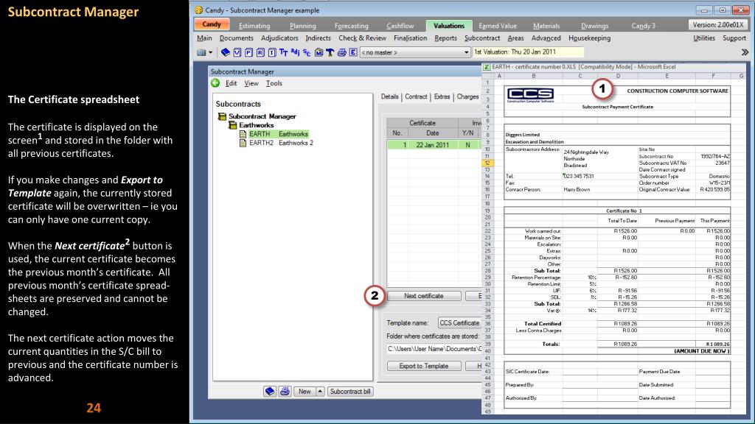This screenshot has width=755, height=424.
Task: Open the Extras tab in Subcontract Manager
Action: click(442, 96)
